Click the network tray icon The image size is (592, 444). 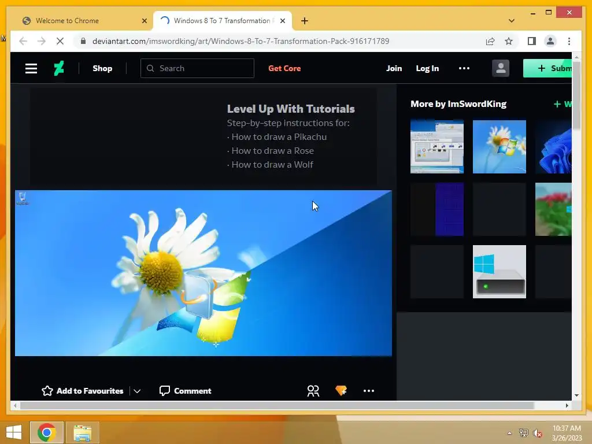(524, 433)
